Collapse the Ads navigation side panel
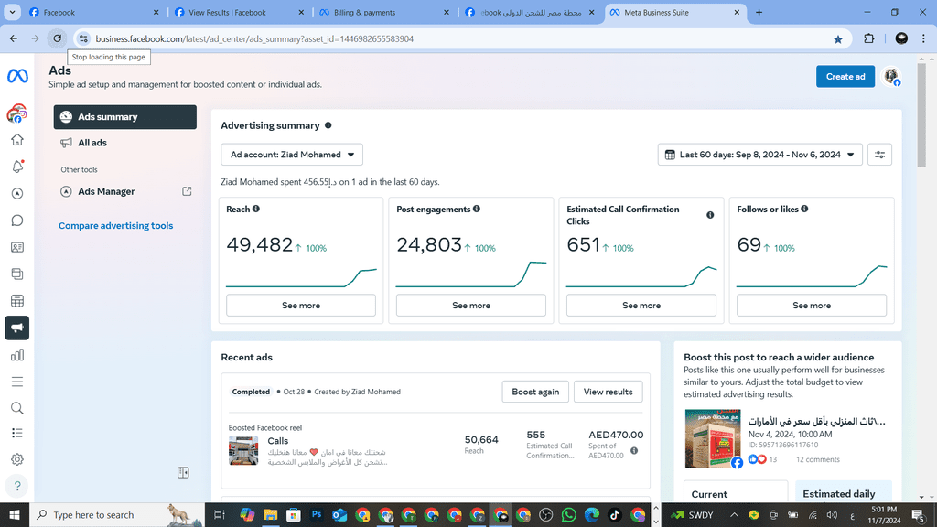Screen dimensions: 937x527 [x=183, y=473]
